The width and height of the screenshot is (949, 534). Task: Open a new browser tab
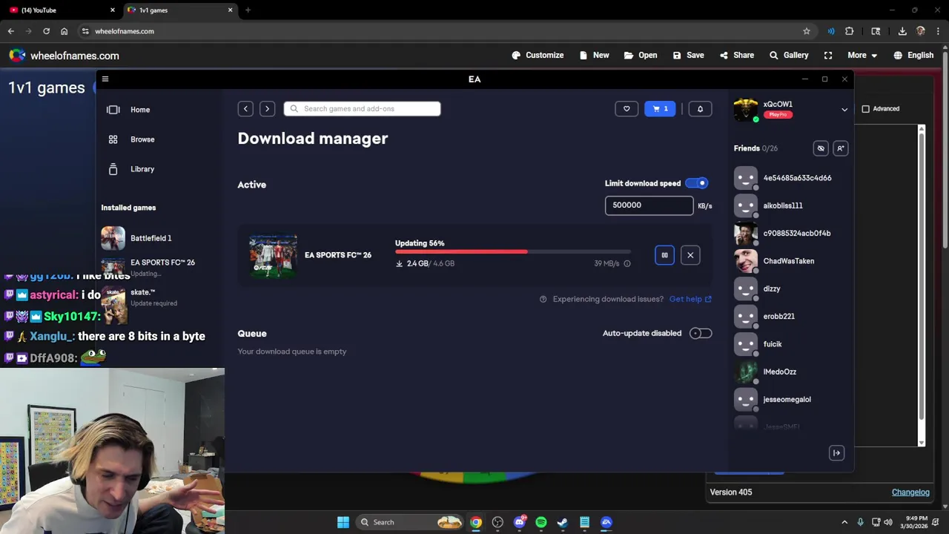tap(248, 10)
